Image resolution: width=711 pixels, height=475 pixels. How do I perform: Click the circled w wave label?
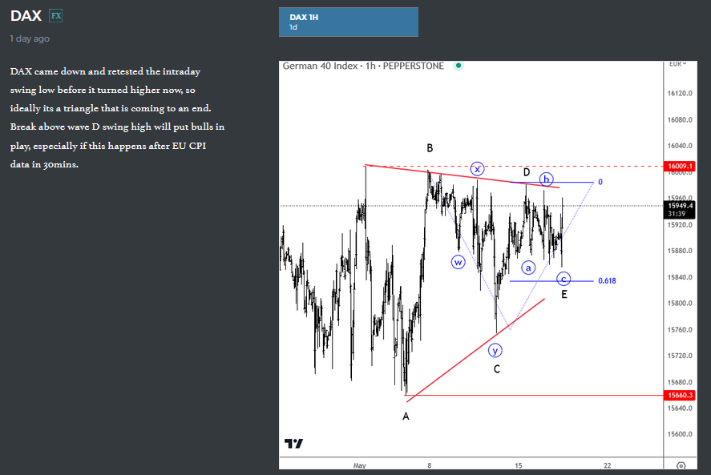[458, 262]
